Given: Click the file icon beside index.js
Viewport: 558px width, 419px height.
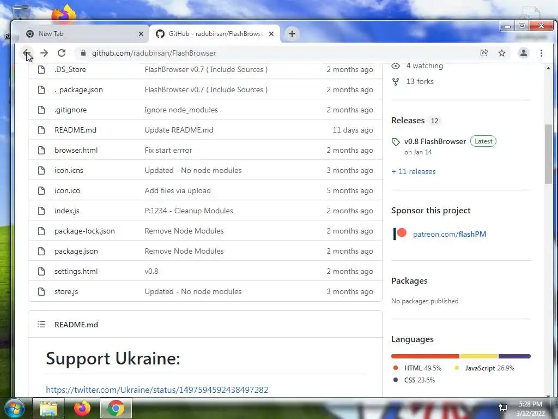Looking at the screenshot, I should (x=41, y=211).
